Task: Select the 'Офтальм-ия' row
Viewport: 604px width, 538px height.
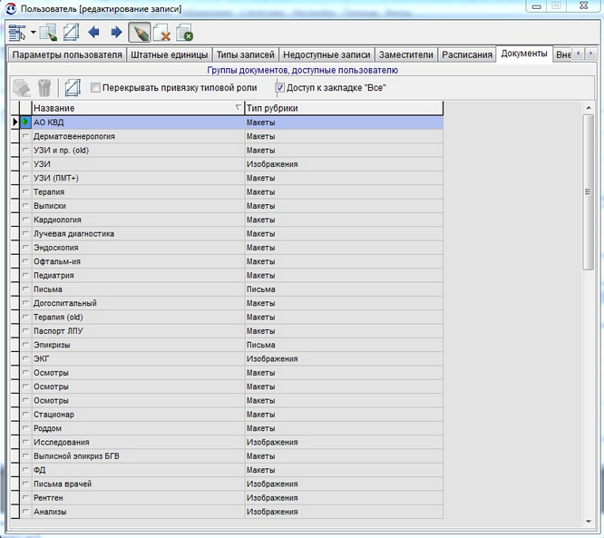Action: [x=231, y=261]
